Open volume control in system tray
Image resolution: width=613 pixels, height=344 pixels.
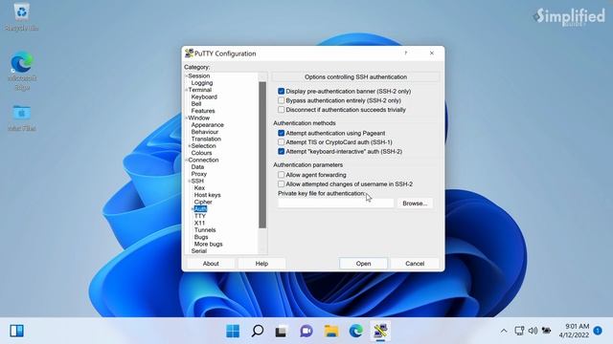[533, 331]
